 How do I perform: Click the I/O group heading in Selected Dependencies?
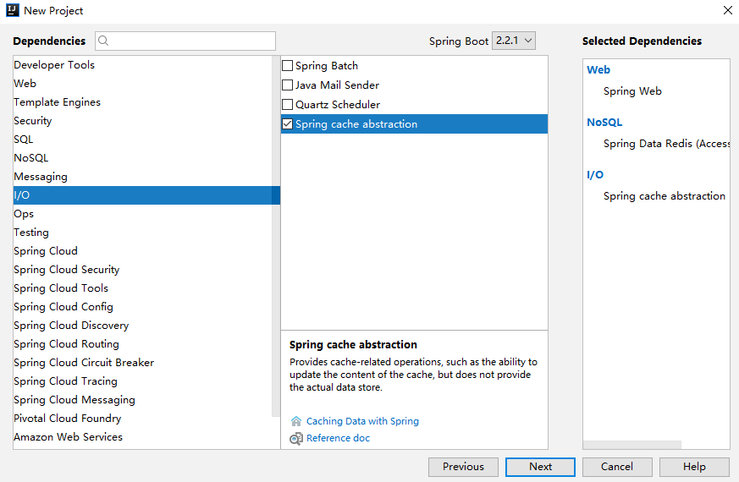(x=595, y=175)
